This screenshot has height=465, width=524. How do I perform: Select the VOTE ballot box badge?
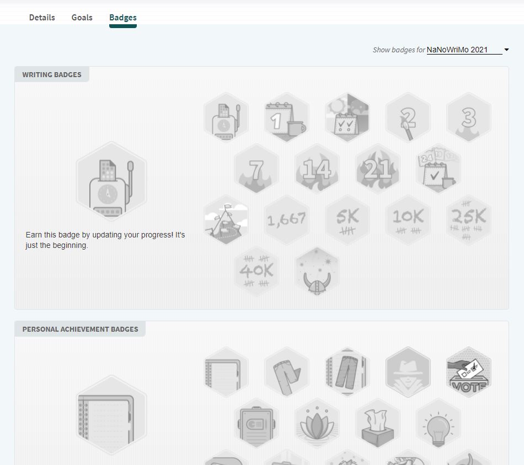tap(469, 372)
